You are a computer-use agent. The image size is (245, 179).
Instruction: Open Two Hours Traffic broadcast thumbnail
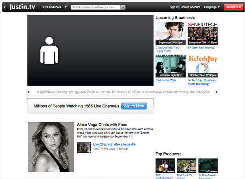click(x=171, y=33)
